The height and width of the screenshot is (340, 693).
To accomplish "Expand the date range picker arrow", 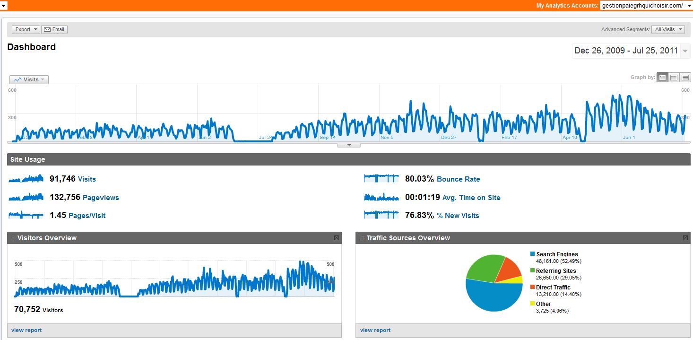I will click(685, 51).
